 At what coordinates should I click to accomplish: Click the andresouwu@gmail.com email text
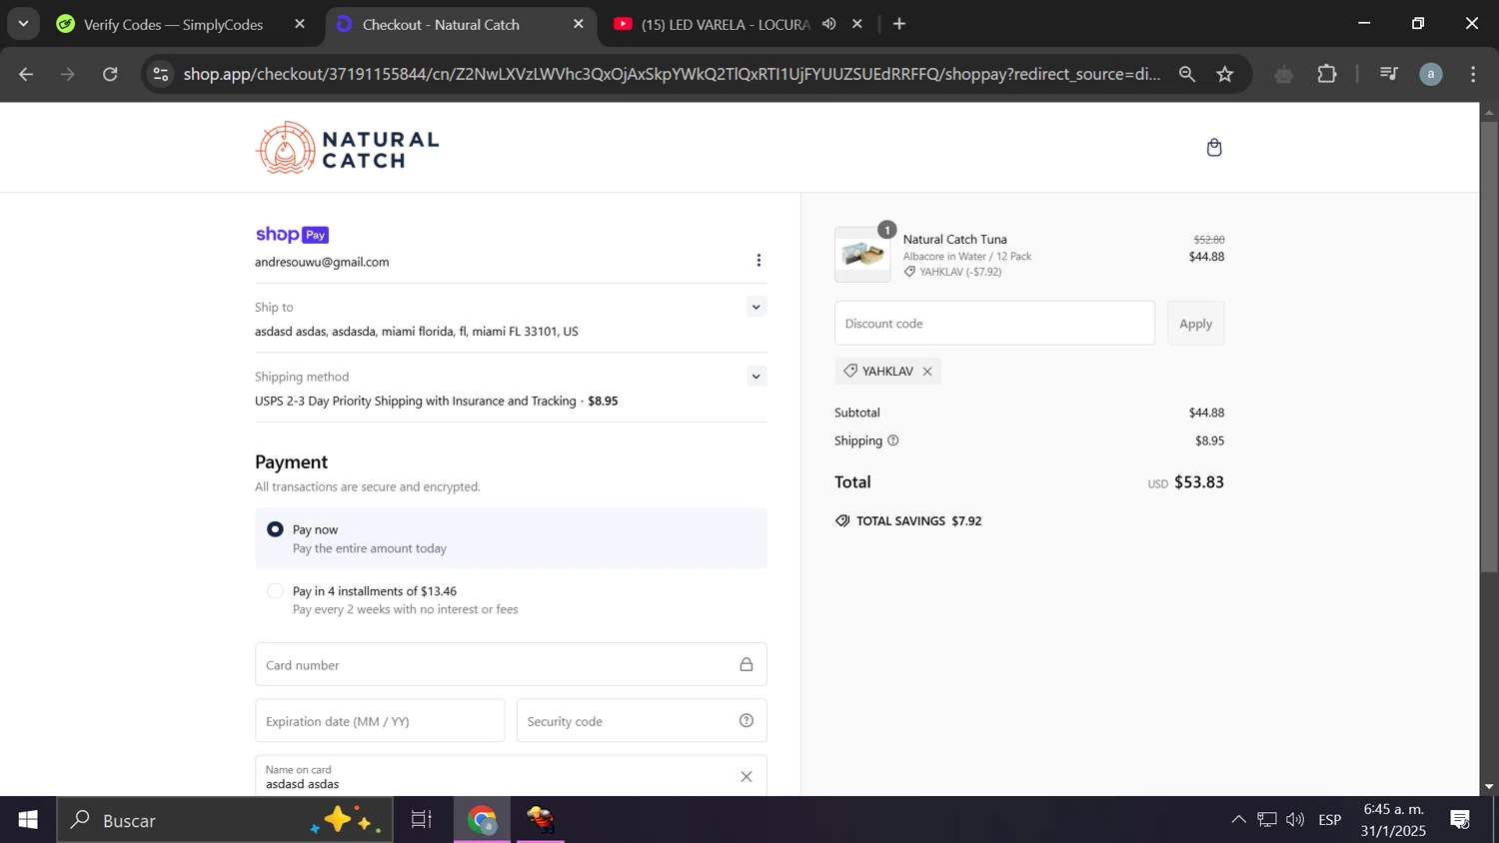(x=322, y=262)
